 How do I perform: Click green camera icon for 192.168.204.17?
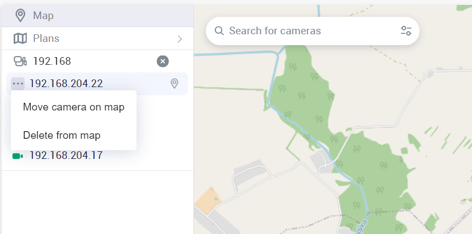17,156
